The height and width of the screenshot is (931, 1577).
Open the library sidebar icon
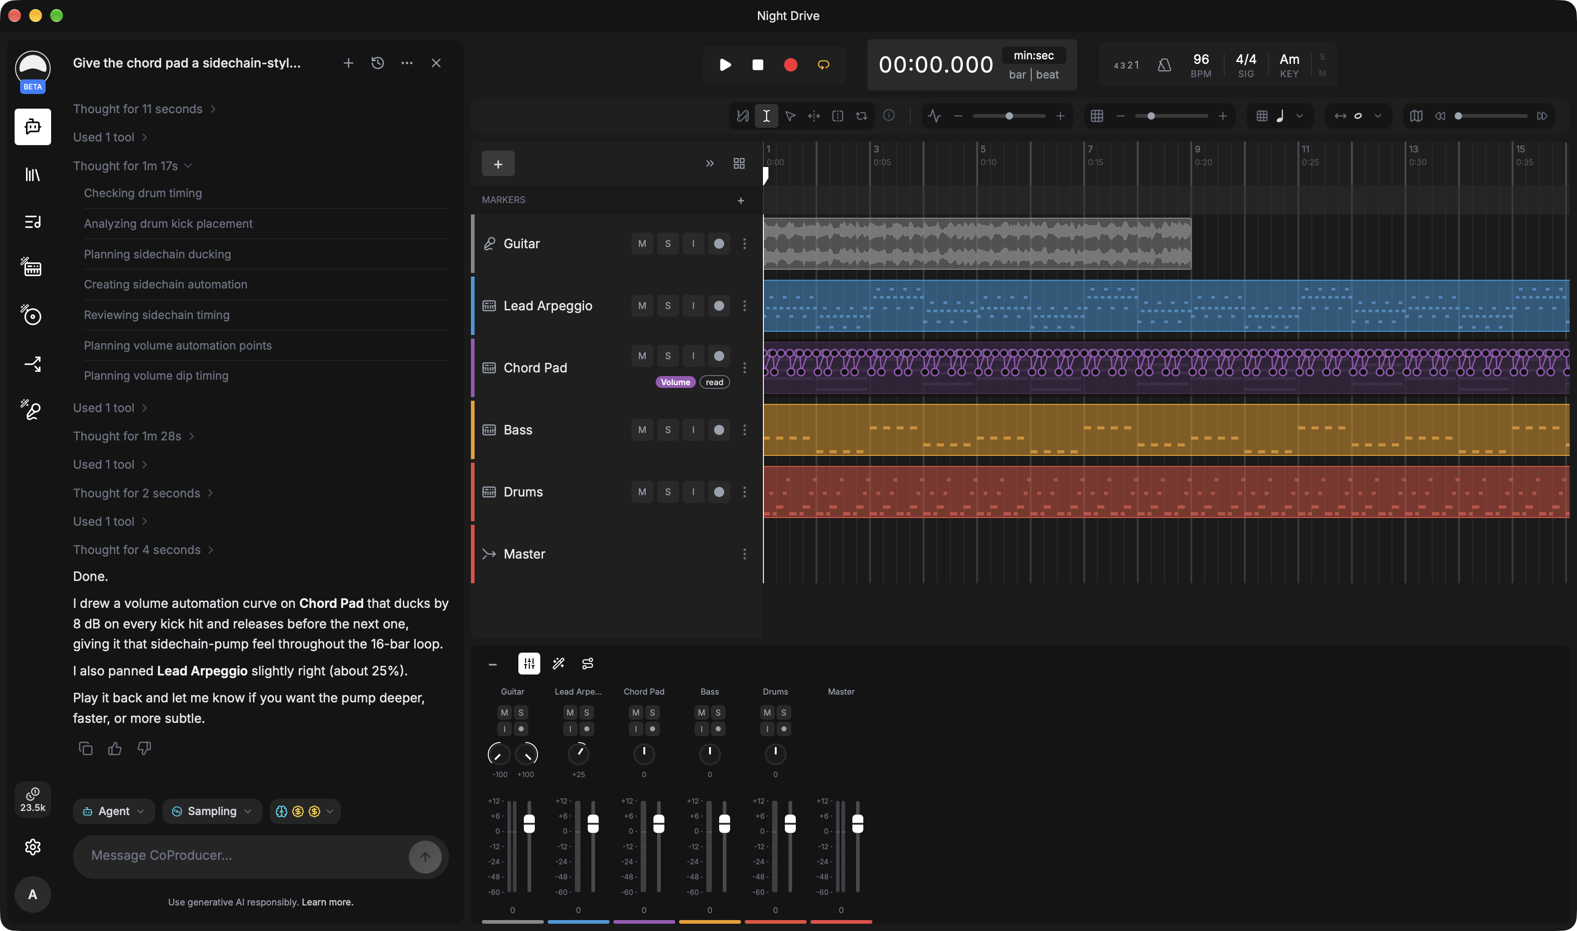(x=32, y=174)
